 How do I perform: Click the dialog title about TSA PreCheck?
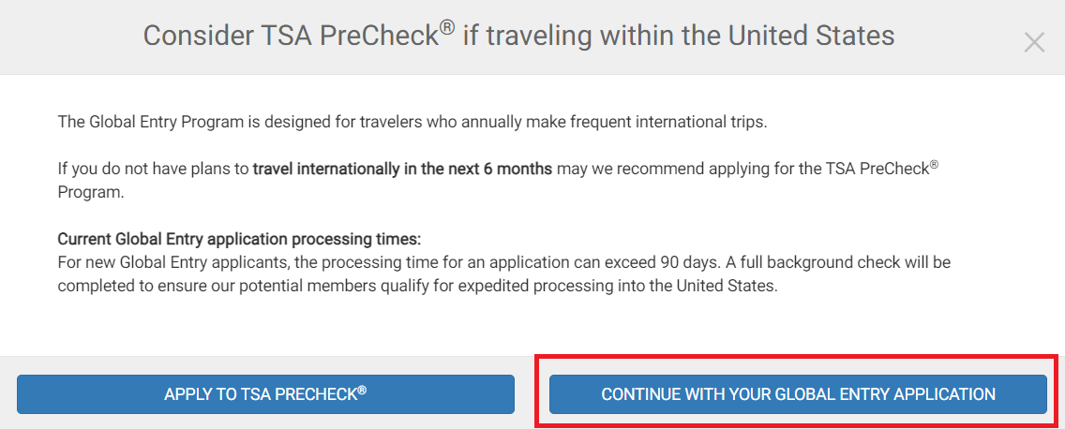point(519,36)
